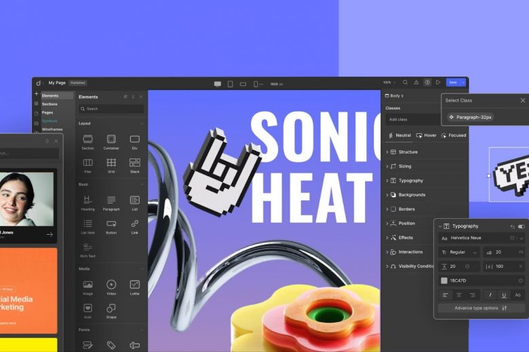Toggle underline text formatting

click(x=503, y=295)
